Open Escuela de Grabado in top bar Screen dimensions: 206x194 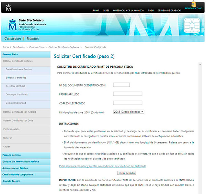click(169, 11)
